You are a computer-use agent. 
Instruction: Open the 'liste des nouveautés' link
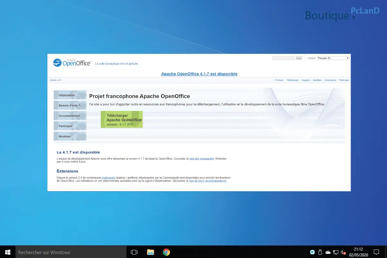click(x=202, y=159)
